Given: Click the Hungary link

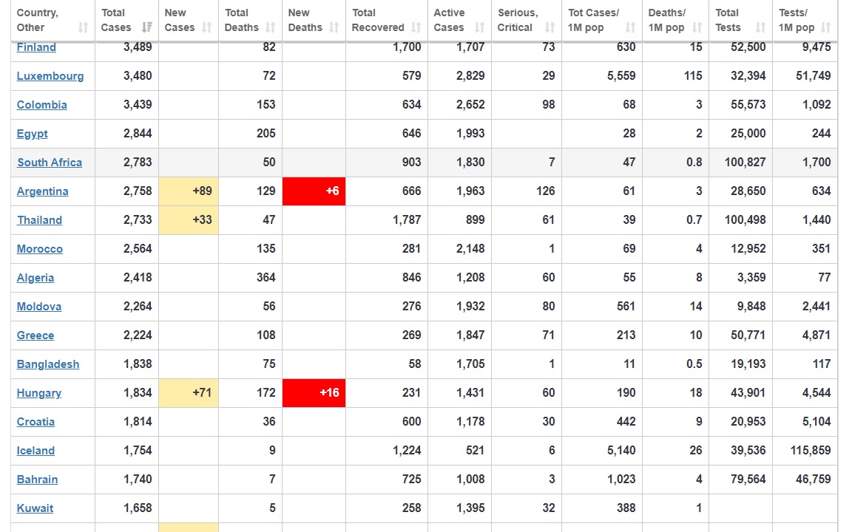Looking at the screenshot, I should (39, 392).
